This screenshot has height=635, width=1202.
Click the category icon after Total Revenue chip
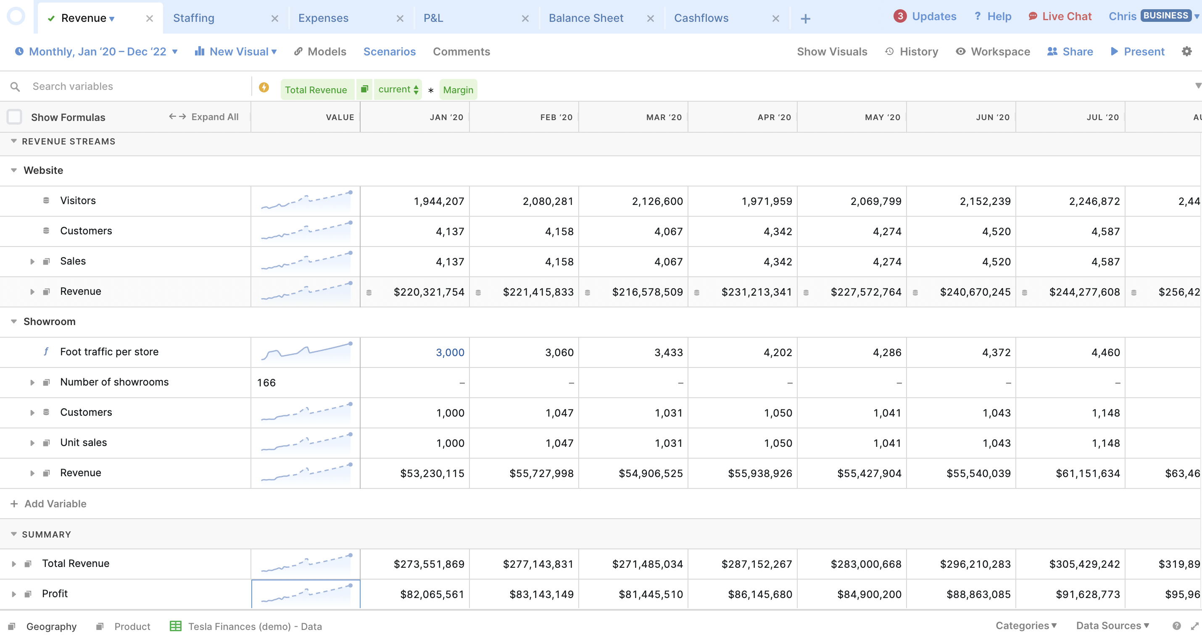(364, 89)
